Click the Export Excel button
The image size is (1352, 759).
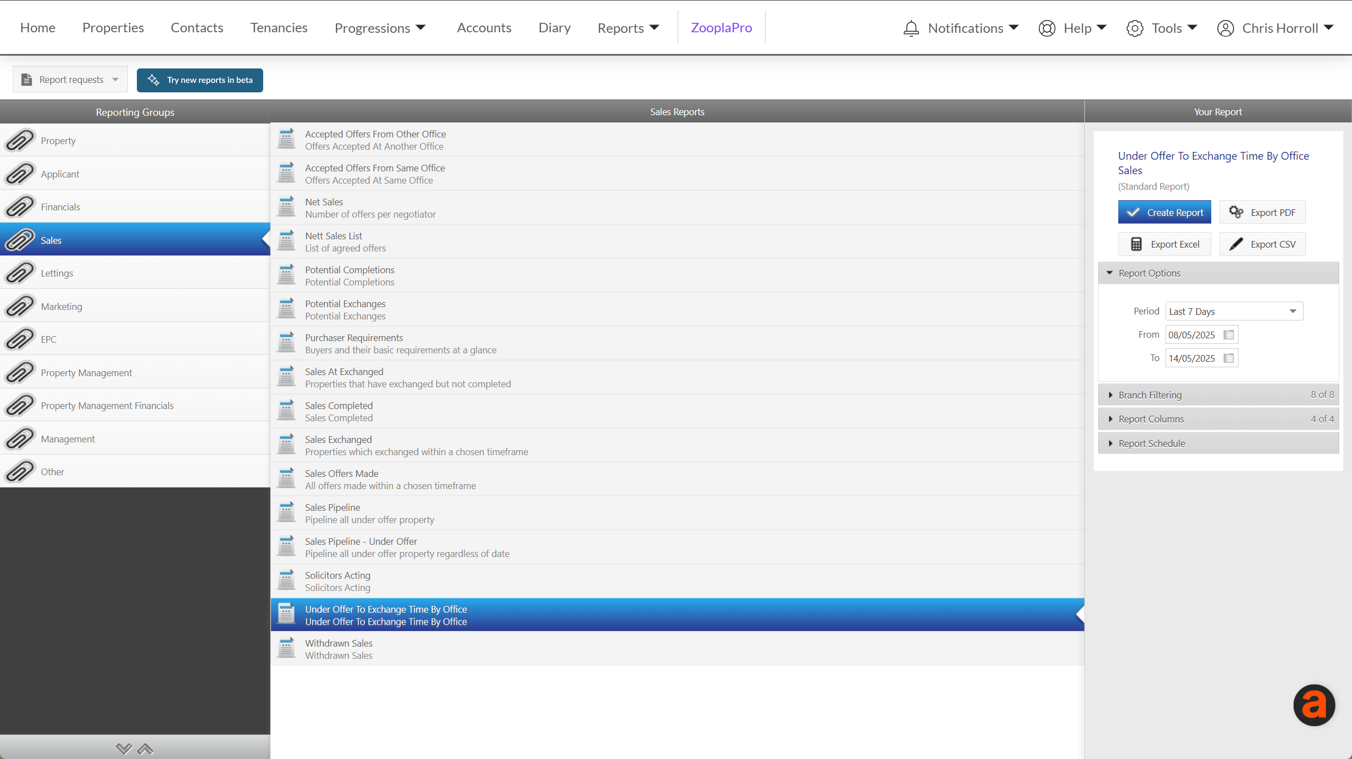1165,244
